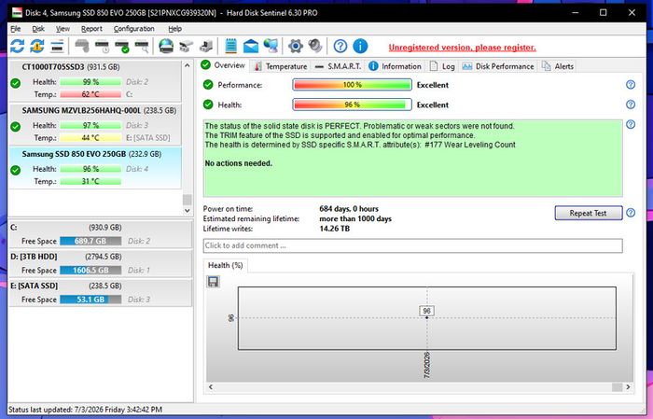653x419 pixels.
Task: Click disk list scrollbar up arrow
Action: [187, 65]
